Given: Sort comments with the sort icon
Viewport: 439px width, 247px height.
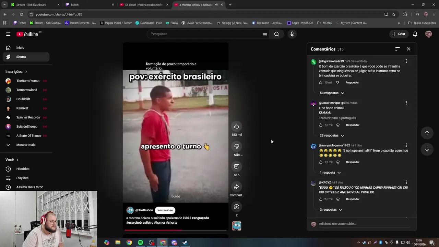Looking at the screenshot, I should coord(397,49).
